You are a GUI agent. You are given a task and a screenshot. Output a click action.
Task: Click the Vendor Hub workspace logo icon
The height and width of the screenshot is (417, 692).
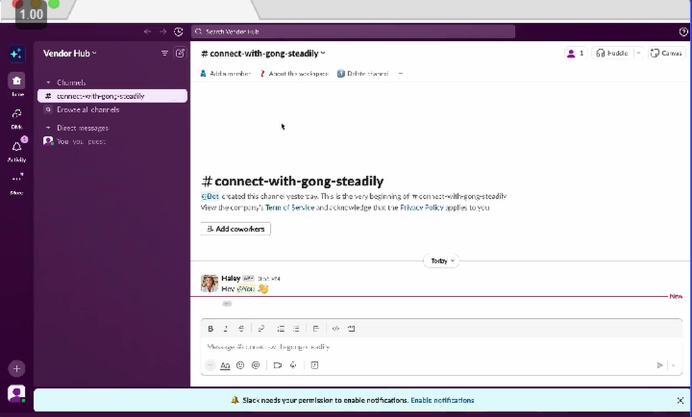[17, 53]
